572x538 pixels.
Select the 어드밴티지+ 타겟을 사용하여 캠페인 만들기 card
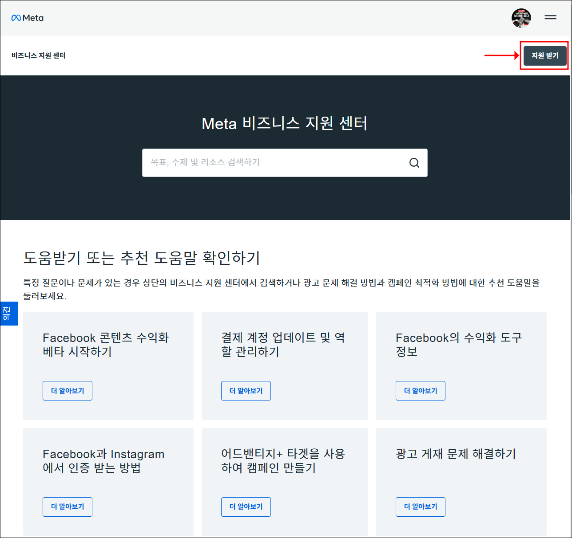pos(285,482)
